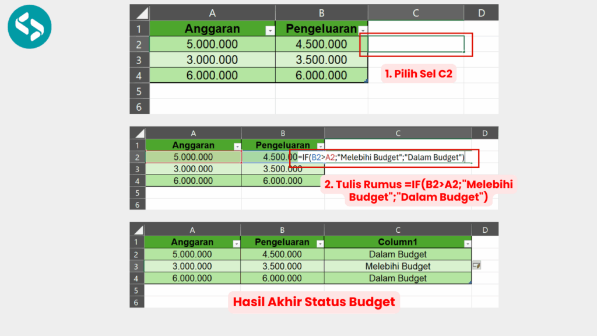Open the AutoFill Options smart tag icon
The height and width of the screenshot is (336, 597).
pos(476,265)
